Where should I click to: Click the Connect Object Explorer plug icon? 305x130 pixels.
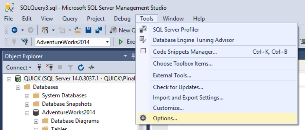coord(39,68)
